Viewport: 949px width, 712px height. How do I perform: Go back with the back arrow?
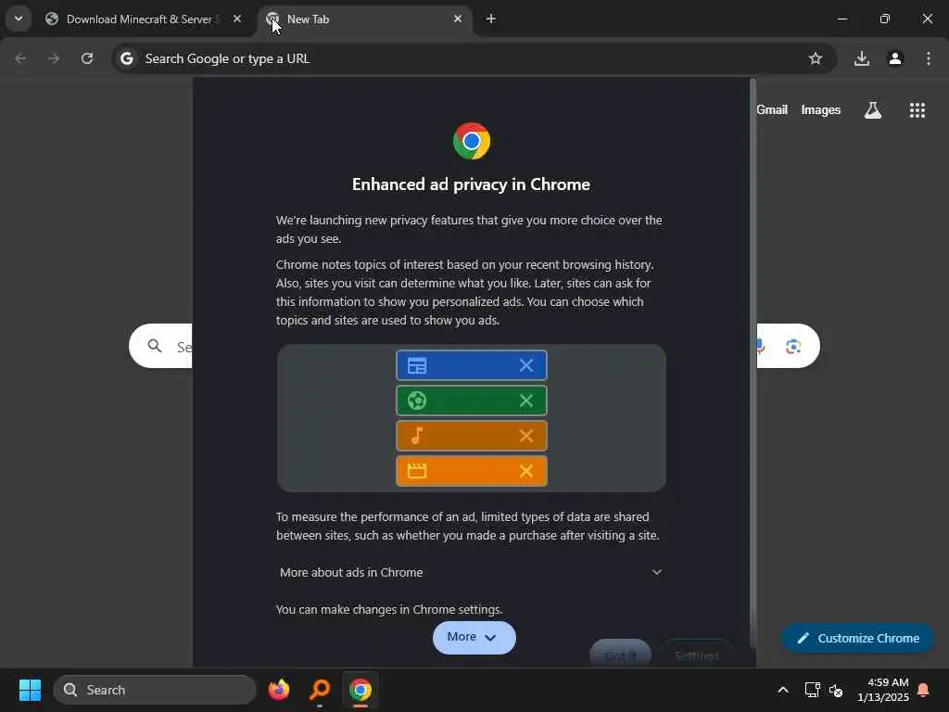tap(20, 58)
